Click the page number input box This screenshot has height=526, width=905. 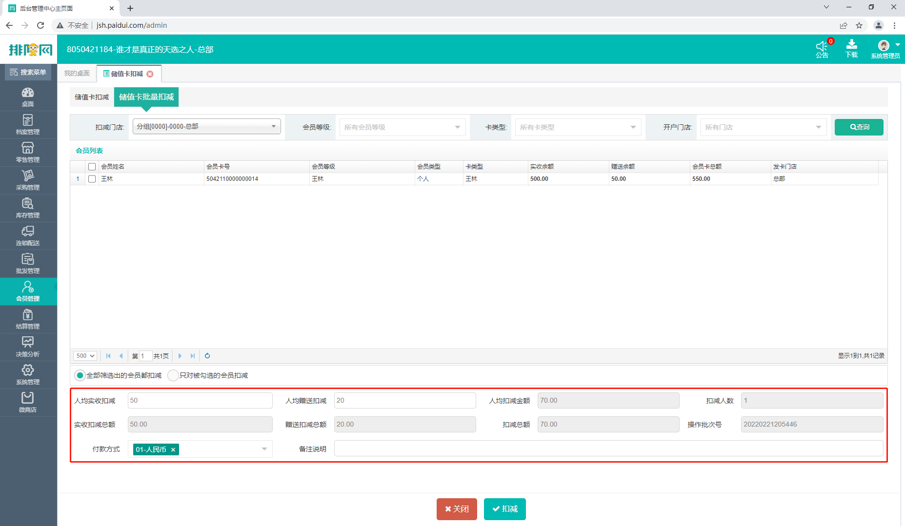[145, 356]
